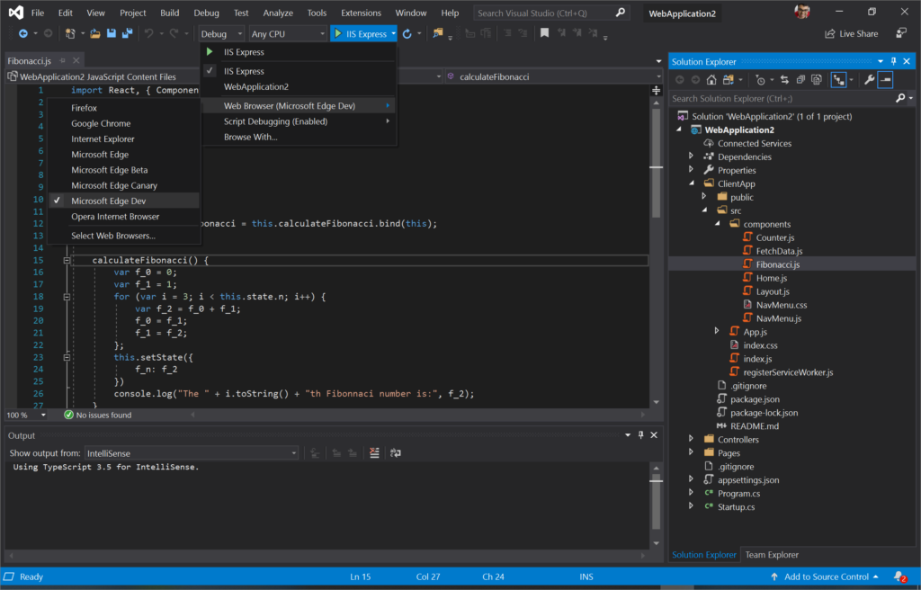
Task: Open the Any CPU platform dropdown
Action: point(287,34)
